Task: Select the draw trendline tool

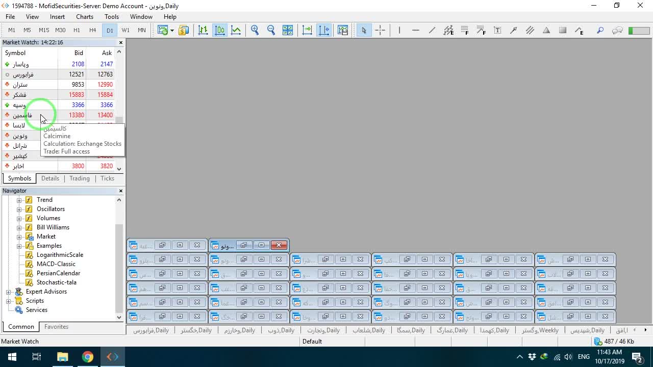Action: point(432,31)
